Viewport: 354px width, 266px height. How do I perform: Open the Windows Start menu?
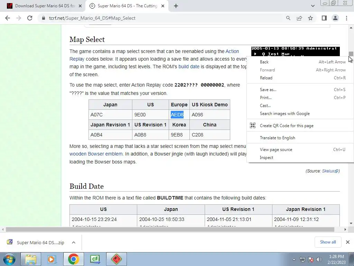(9, 259)
